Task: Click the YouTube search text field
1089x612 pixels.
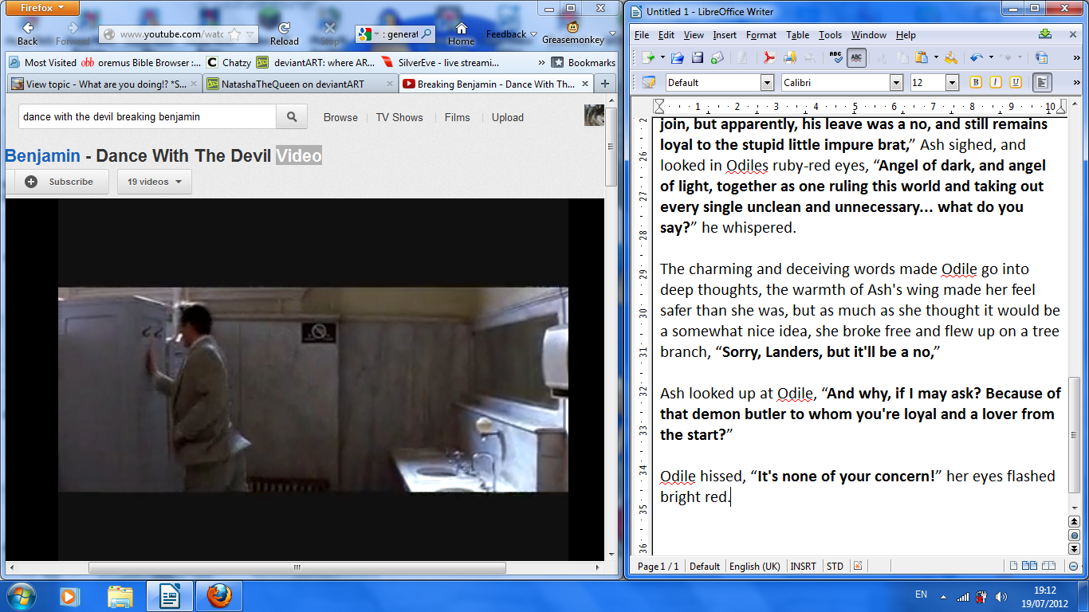Action: coord(147,117)
